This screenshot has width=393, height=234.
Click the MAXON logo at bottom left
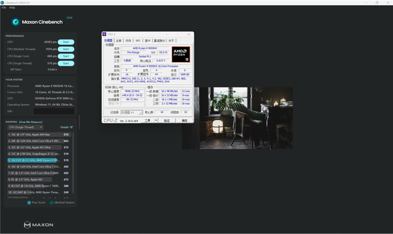(38, 225)
